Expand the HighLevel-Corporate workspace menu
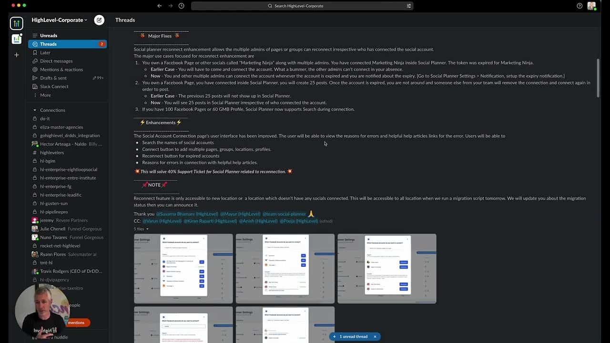The height and width of the screenshot is (343, 610). (x=60, y=20)
